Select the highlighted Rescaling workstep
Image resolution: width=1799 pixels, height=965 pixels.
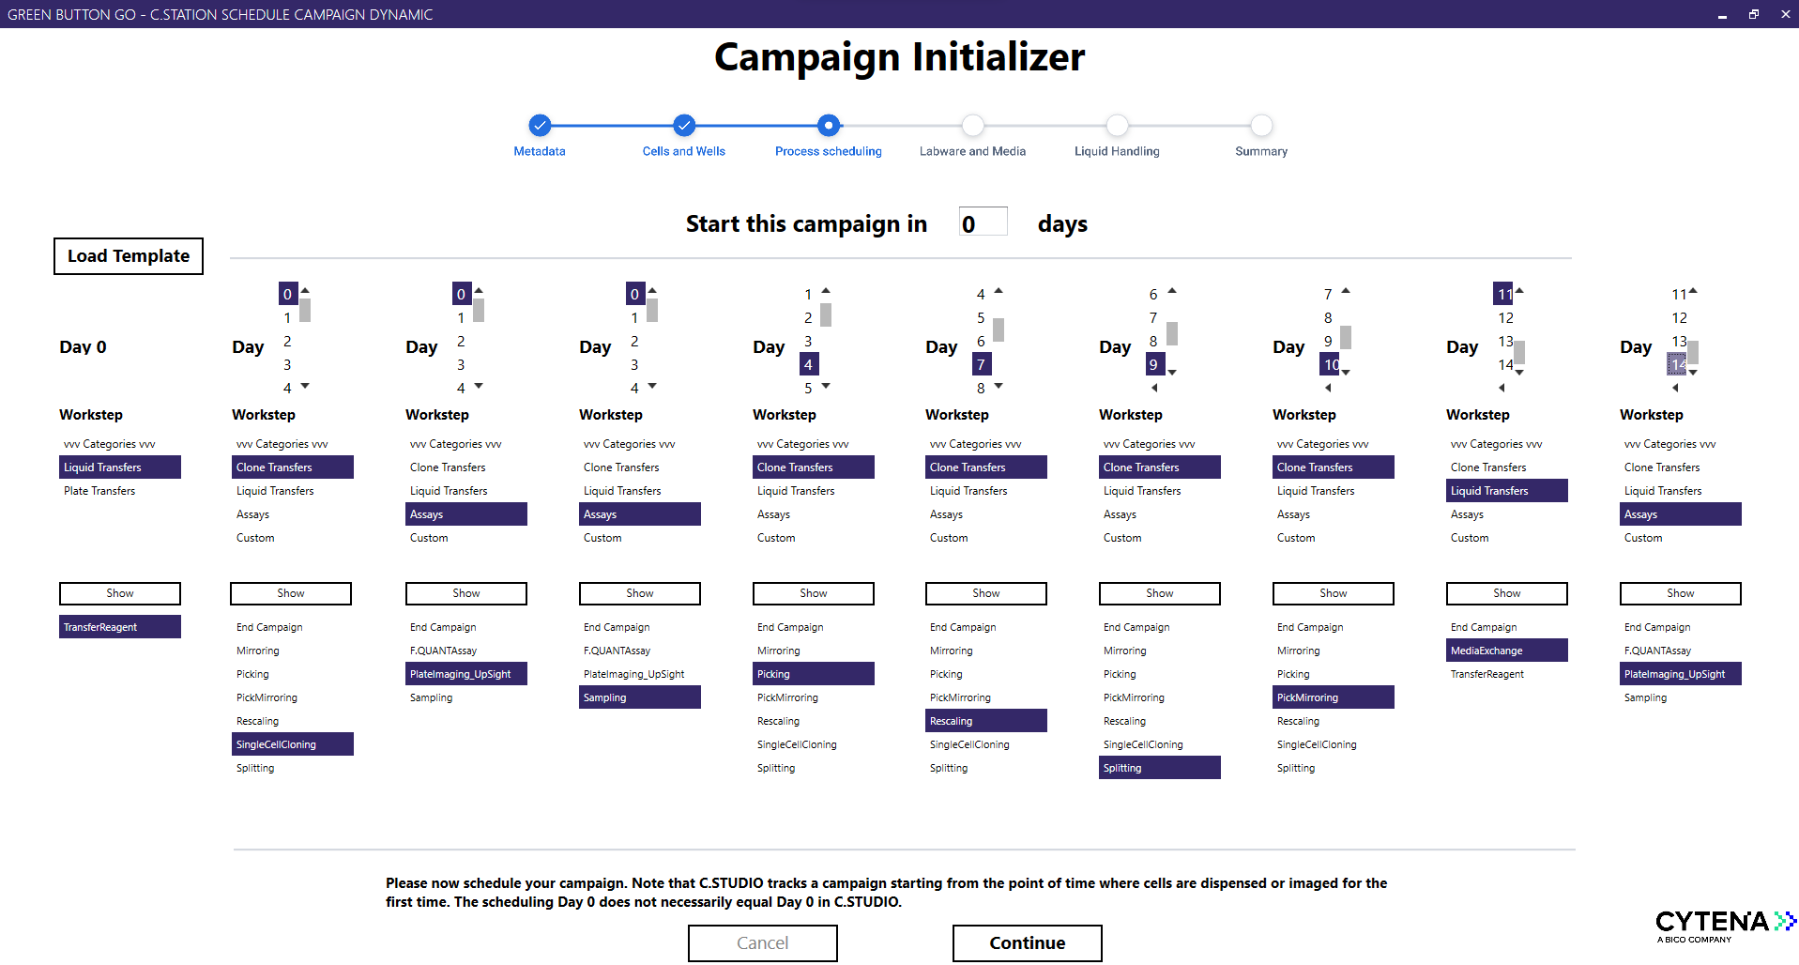pos(985,721)
